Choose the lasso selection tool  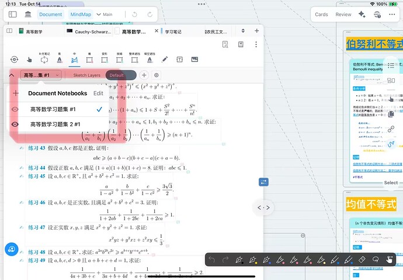376,260
